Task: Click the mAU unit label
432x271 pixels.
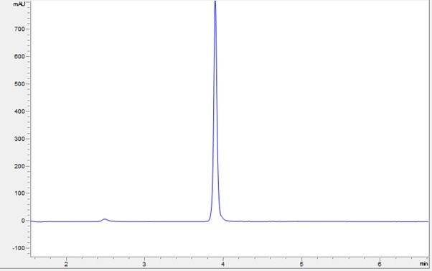Action: tap(19, 4)
